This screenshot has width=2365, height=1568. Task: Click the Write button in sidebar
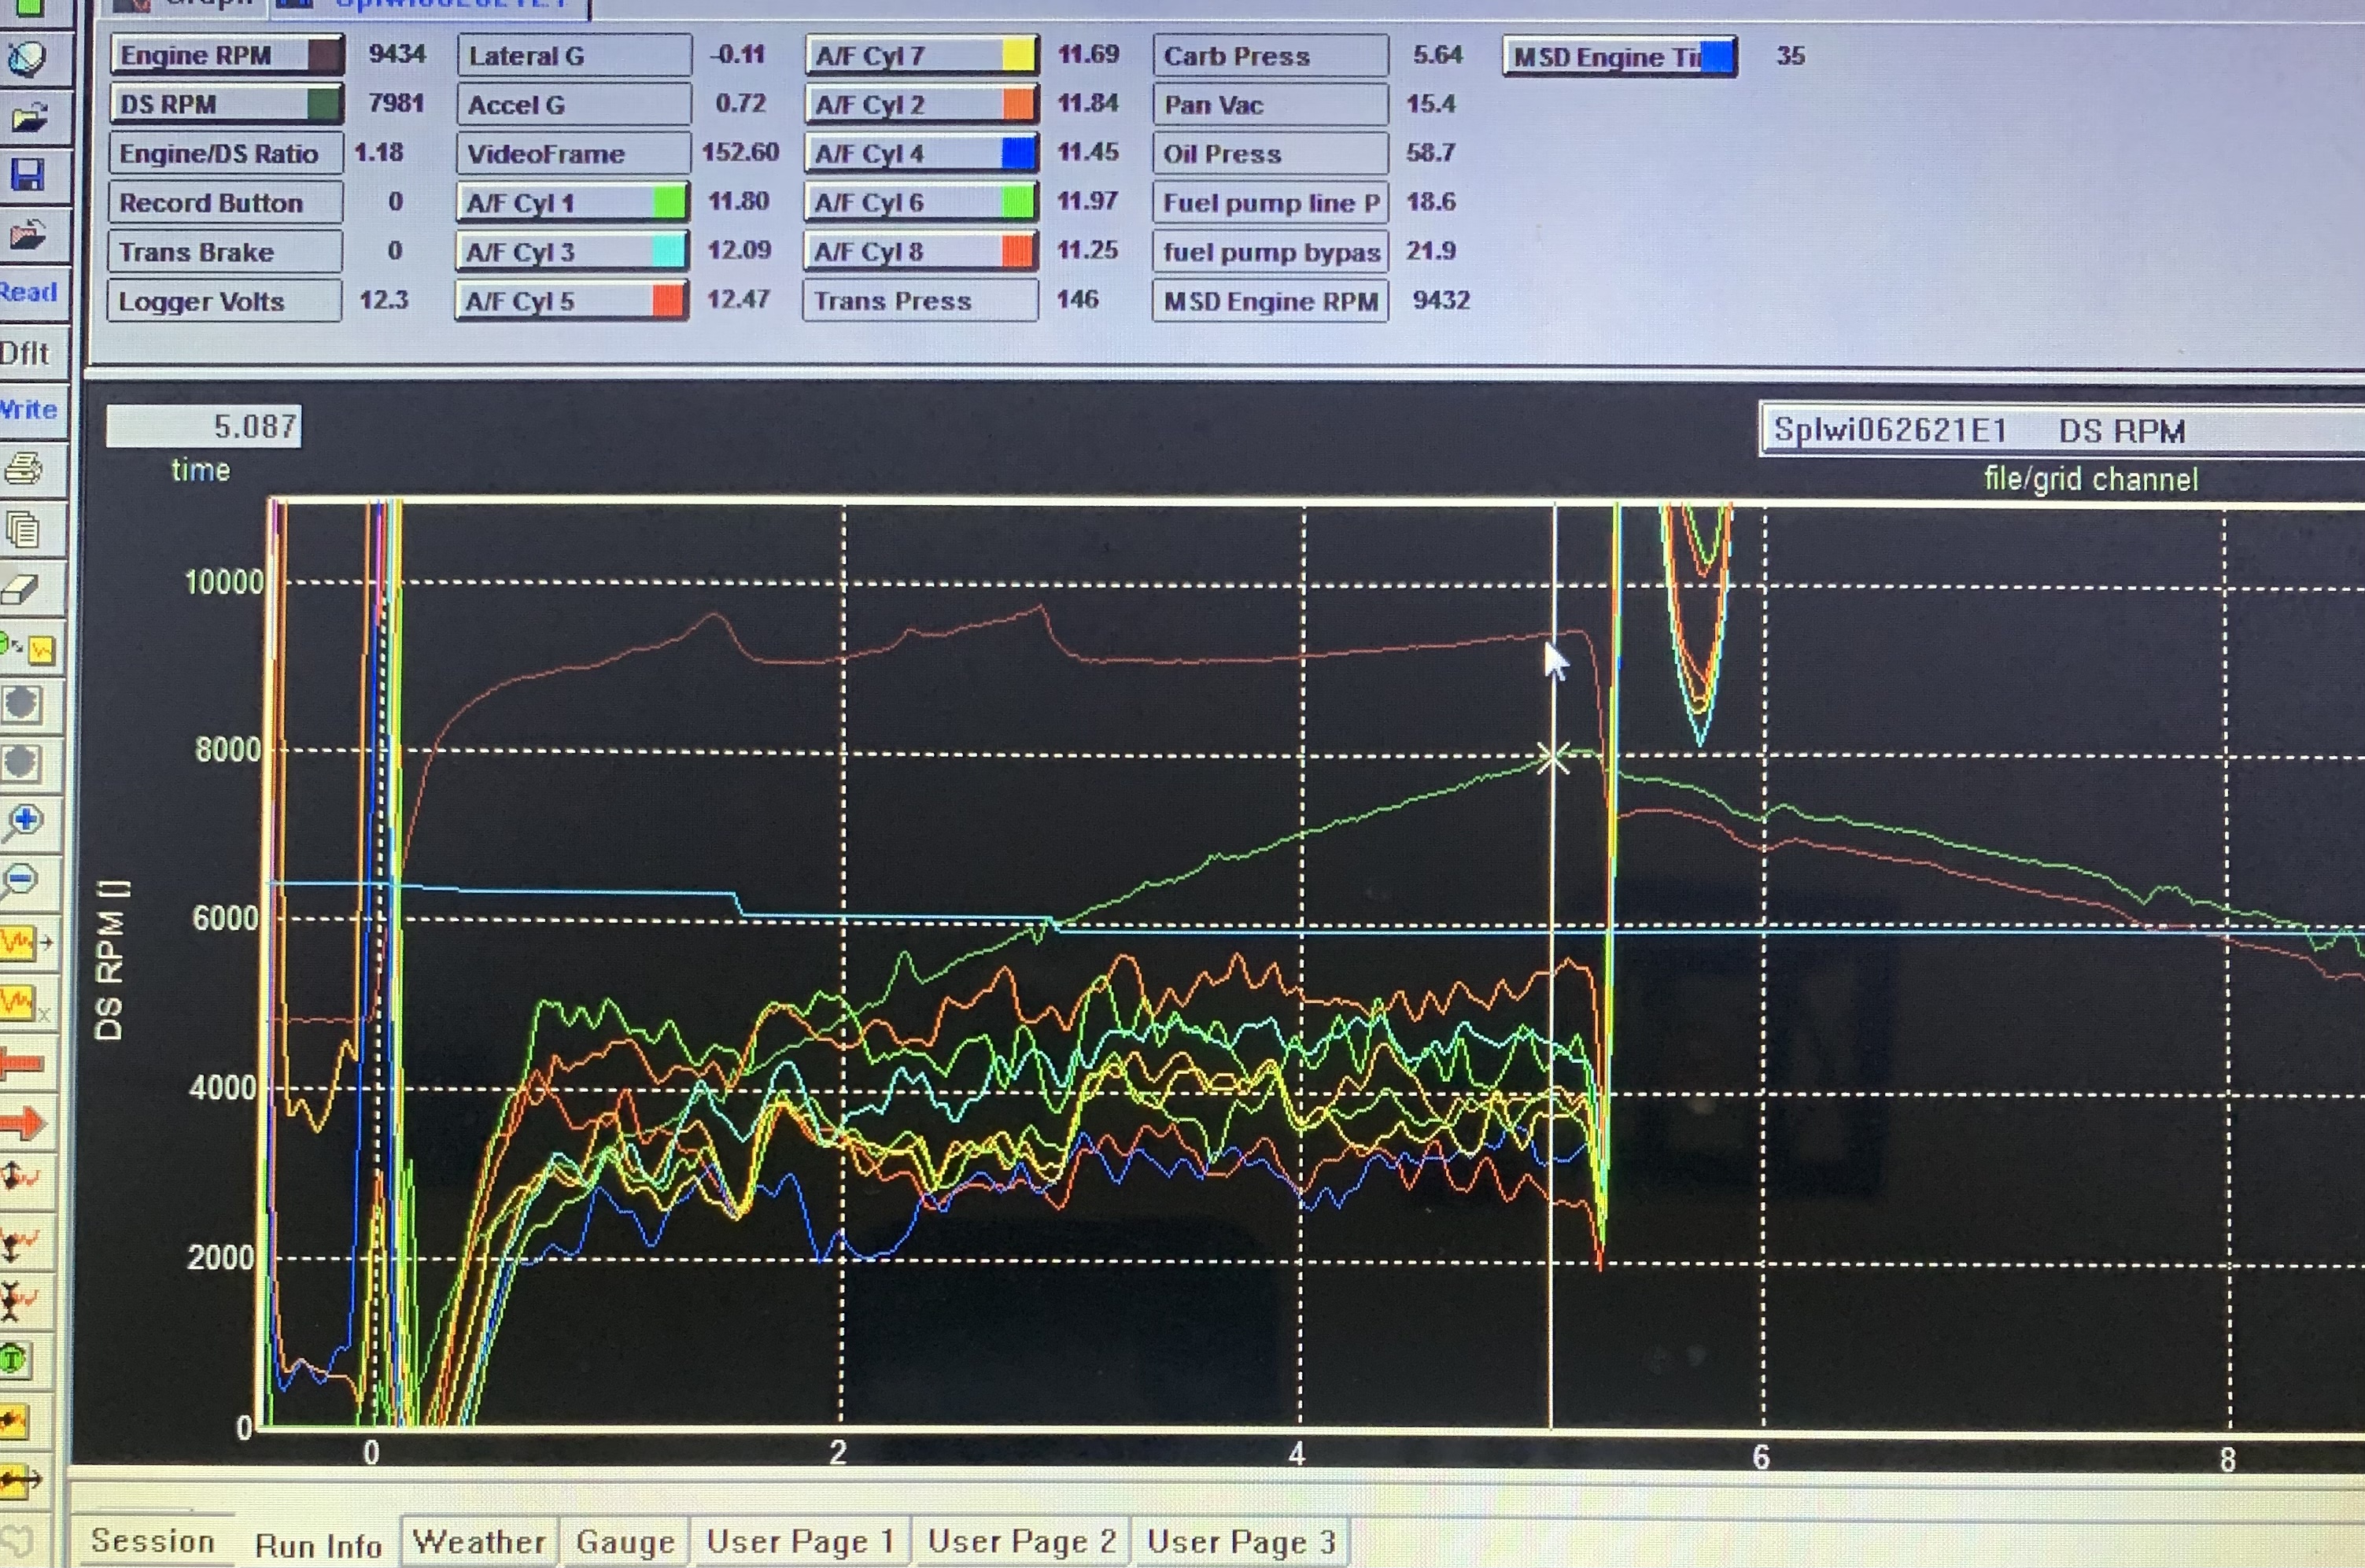click(x=28, y=409)
